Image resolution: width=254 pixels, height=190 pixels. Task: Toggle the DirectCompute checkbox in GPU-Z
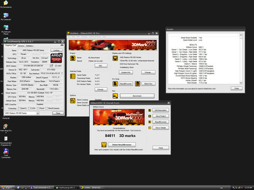47,108
